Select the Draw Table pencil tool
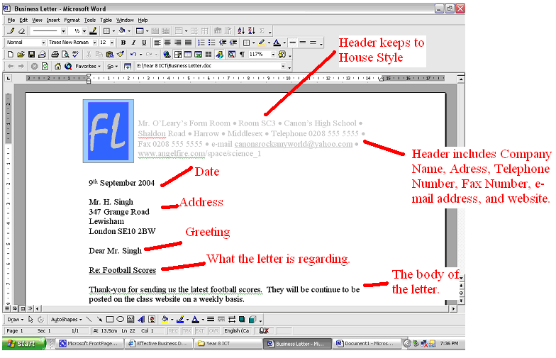This screenshot has width=556, height=358. click(11, 31)
